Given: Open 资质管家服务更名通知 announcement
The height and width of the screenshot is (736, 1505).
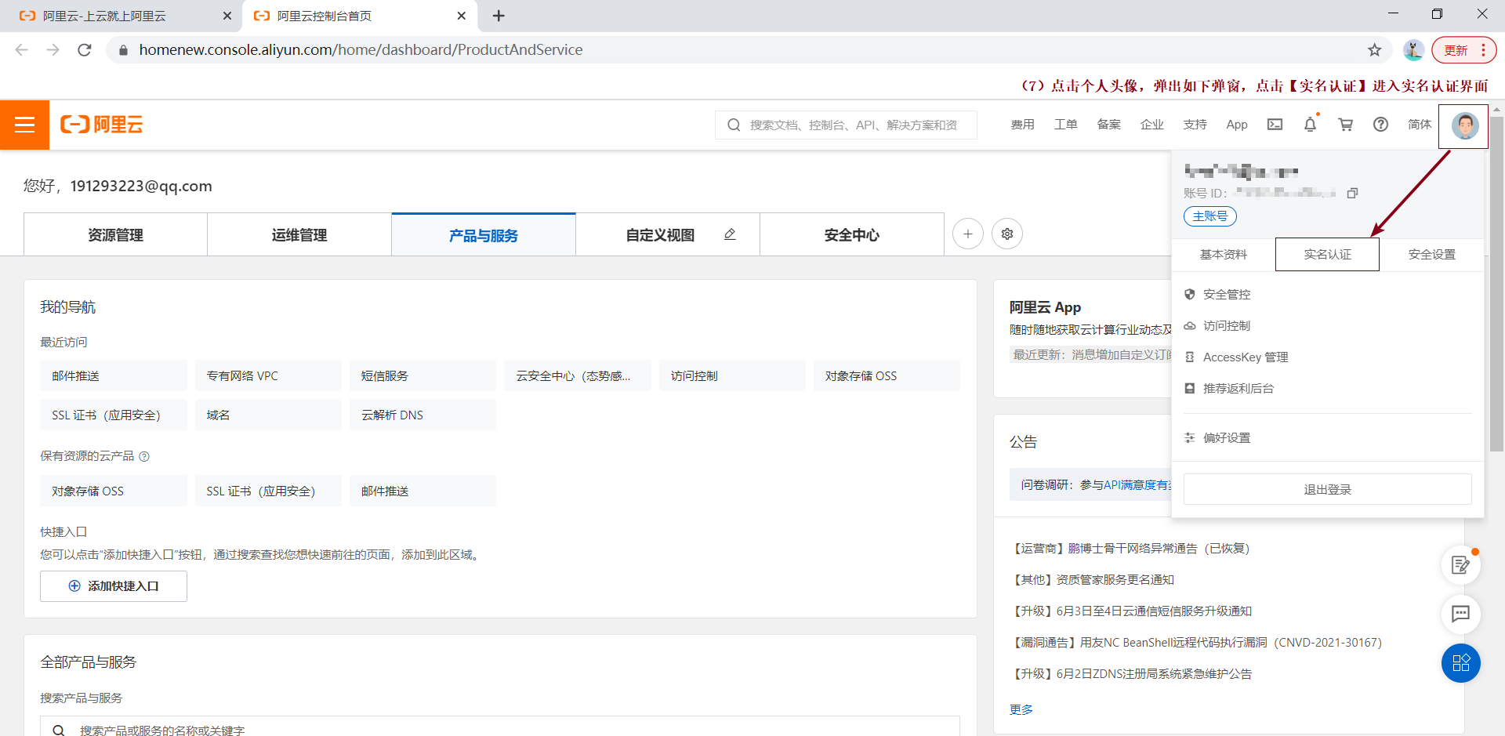Looking at the screenshot, I should [1093, 580].
